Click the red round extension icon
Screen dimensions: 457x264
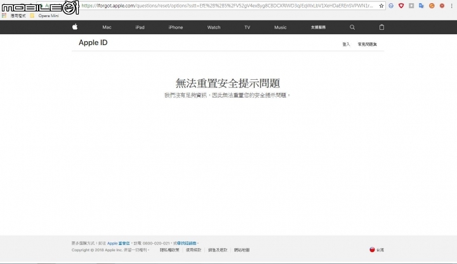(442, 6)
